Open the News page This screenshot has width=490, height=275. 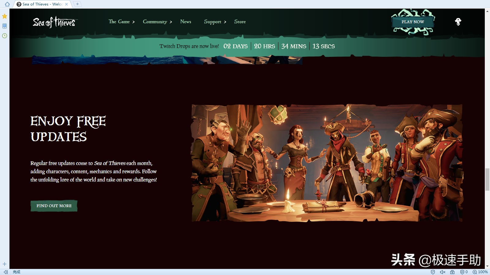pyautogui.click(x=186, y=22)
